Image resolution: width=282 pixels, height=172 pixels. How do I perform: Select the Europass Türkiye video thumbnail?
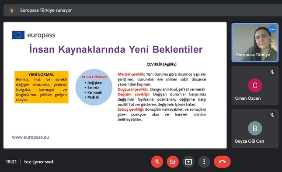point(255,42)
